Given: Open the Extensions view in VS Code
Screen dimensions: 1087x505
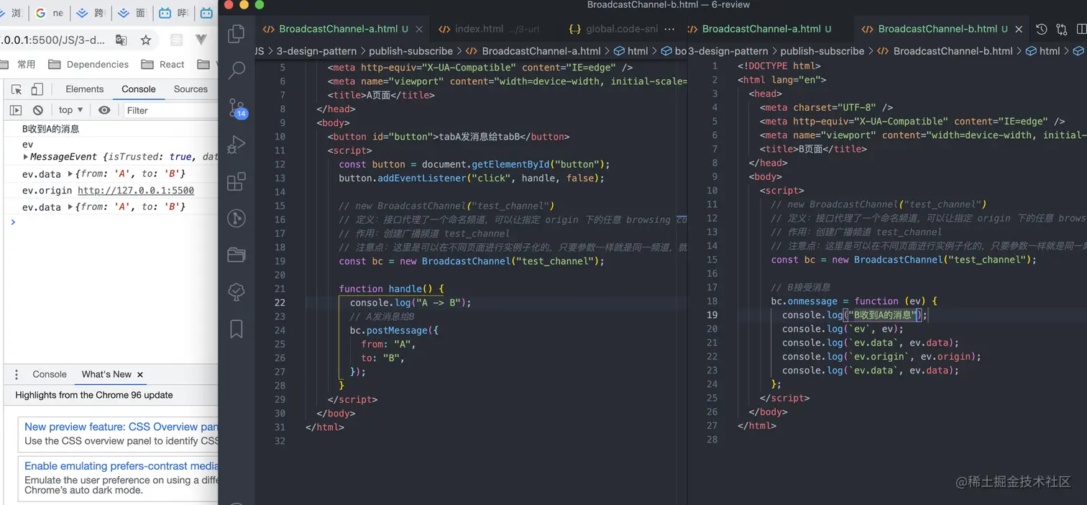Looking at the screenshot, I should pyautogui.click(x=237, y=181).
